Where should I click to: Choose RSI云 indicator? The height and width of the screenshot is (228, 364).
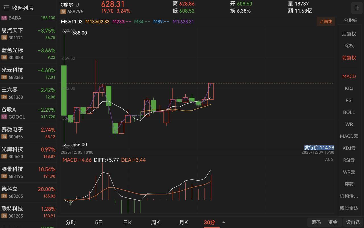(x=349, y=160)
